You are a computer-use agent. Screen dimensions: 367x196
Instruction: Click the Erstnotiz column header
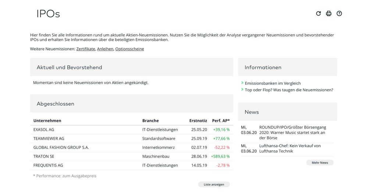click(x=198, y=120)
